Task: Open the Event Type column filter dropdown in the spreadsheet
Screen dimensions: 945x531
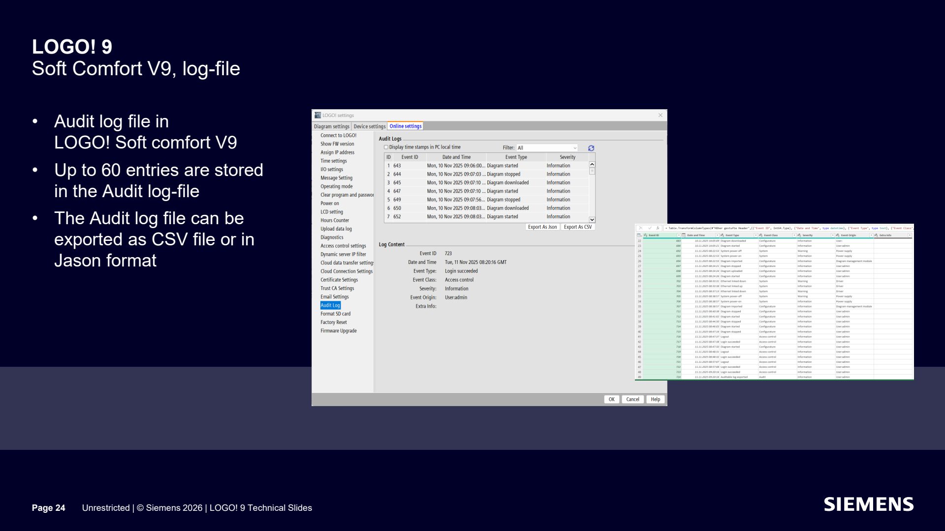Action: [756, 235]
